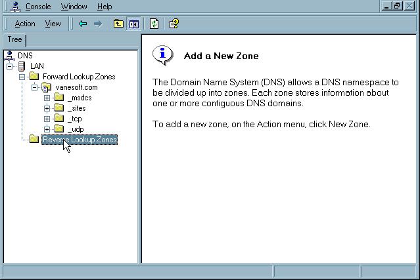420x280 pixels.
Task: Select the DNS root label in tree
Action: (x=25, y=56)
